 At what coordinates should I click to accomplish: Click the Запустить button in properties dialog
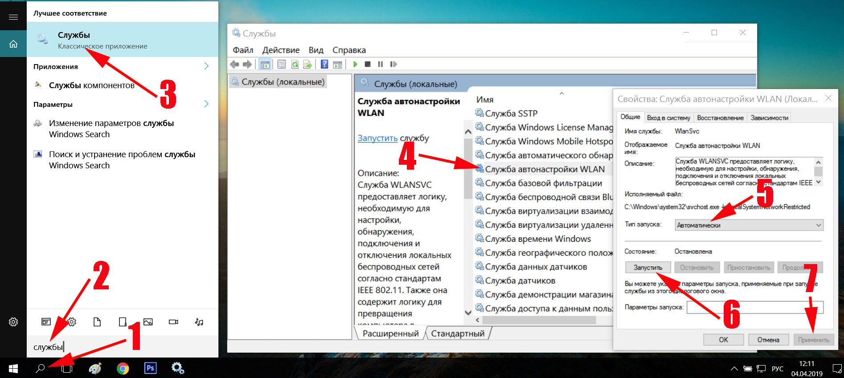(x=648, y=267)
